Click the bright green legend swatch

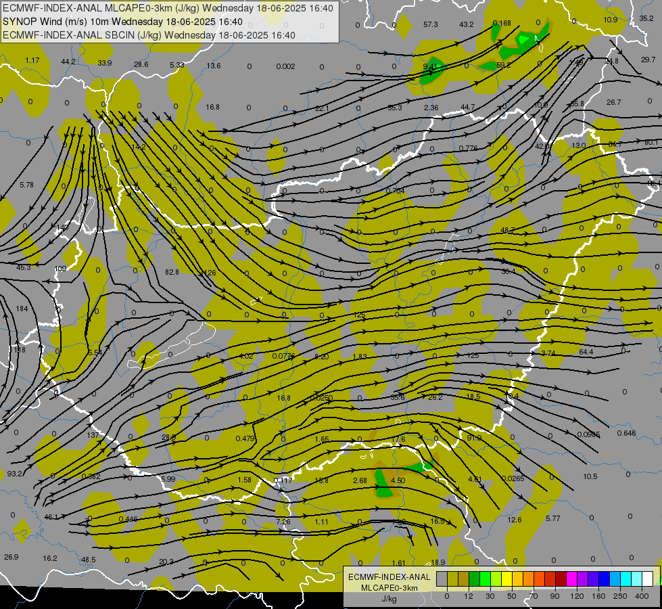click(x=485, y=579)
